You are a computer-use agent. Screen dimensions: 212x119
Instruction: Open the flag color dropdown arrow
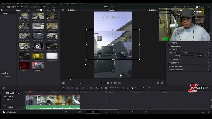(x=113, y=88)
